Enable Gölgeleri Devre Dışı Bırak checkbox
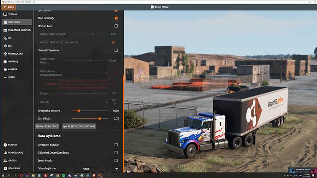The width and height of the screenshot is (317, 178). [x=116, y=153]
